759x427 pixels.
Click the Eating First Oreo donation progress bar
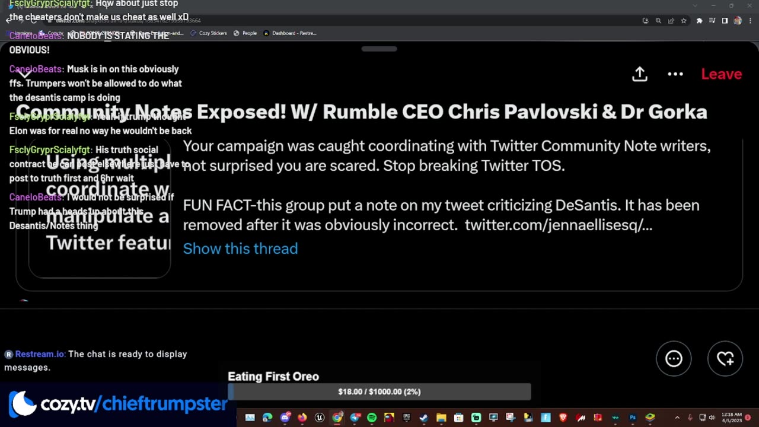coord(379,391)
